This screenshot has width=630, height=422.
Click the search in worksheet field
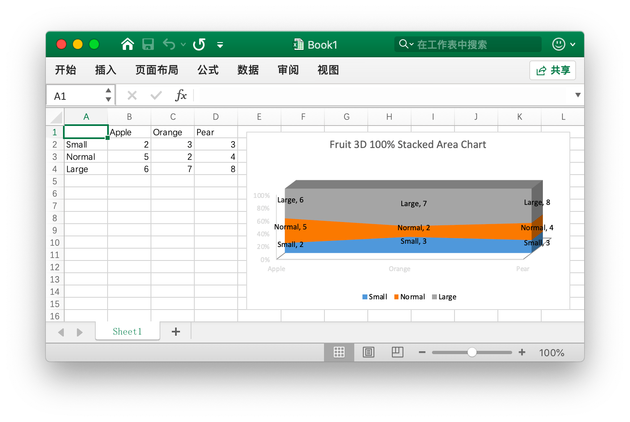pyautogui.click(x=468, y=44)
